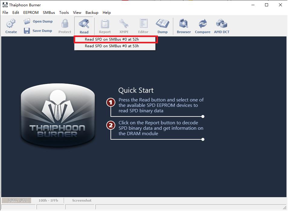Click the Create toolbar icon
This screenshot has height=211, width=288.
[11, 23]
